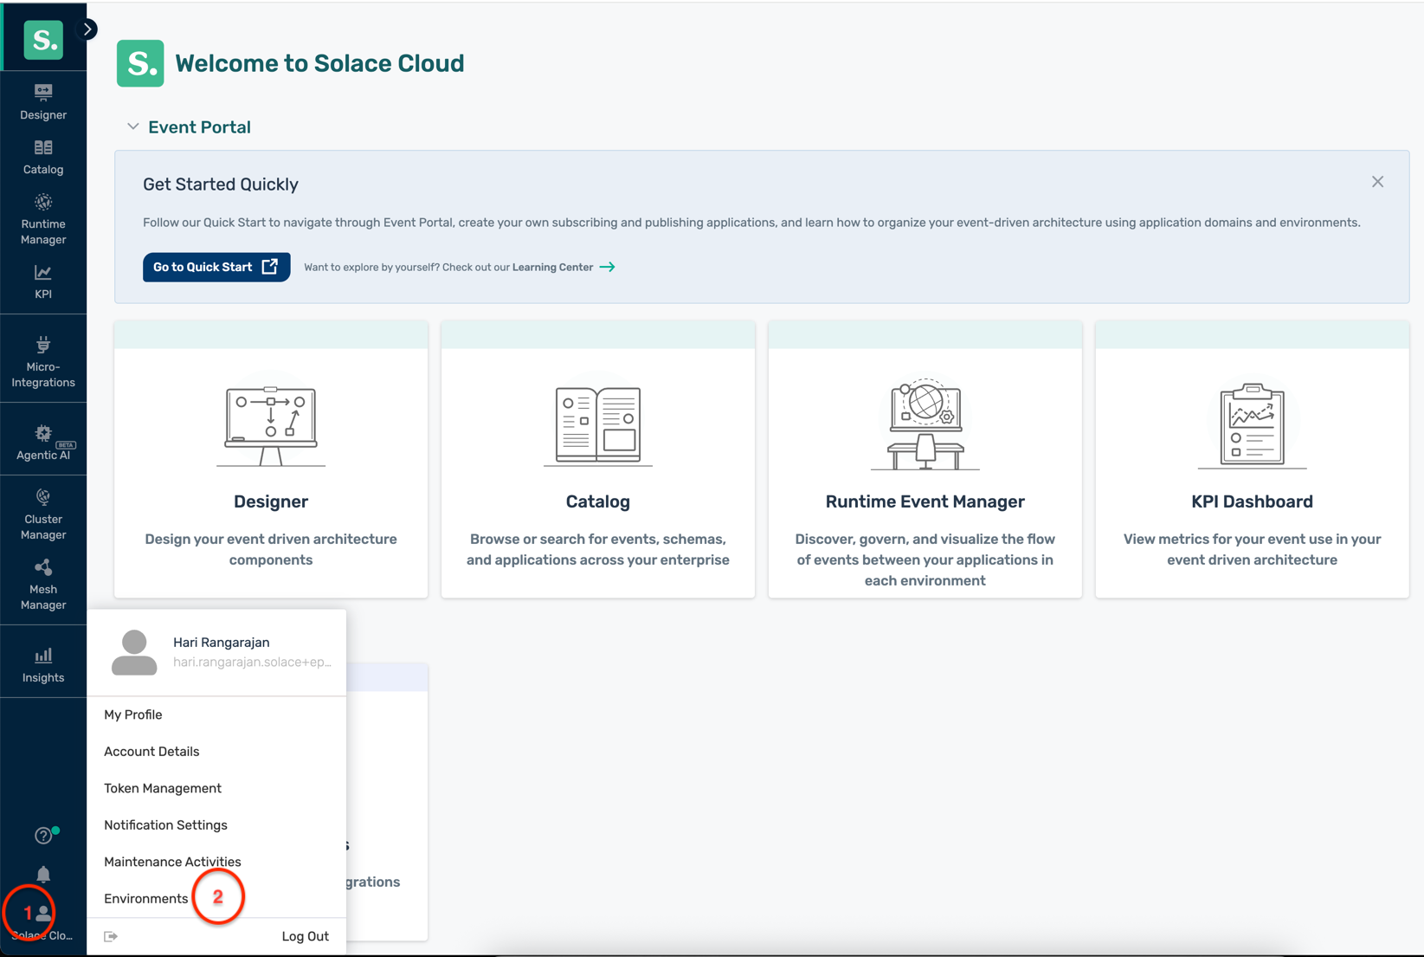Open My Profile from the user menu
Viewport: 1424px width, 957px height.
click(132, 714)
